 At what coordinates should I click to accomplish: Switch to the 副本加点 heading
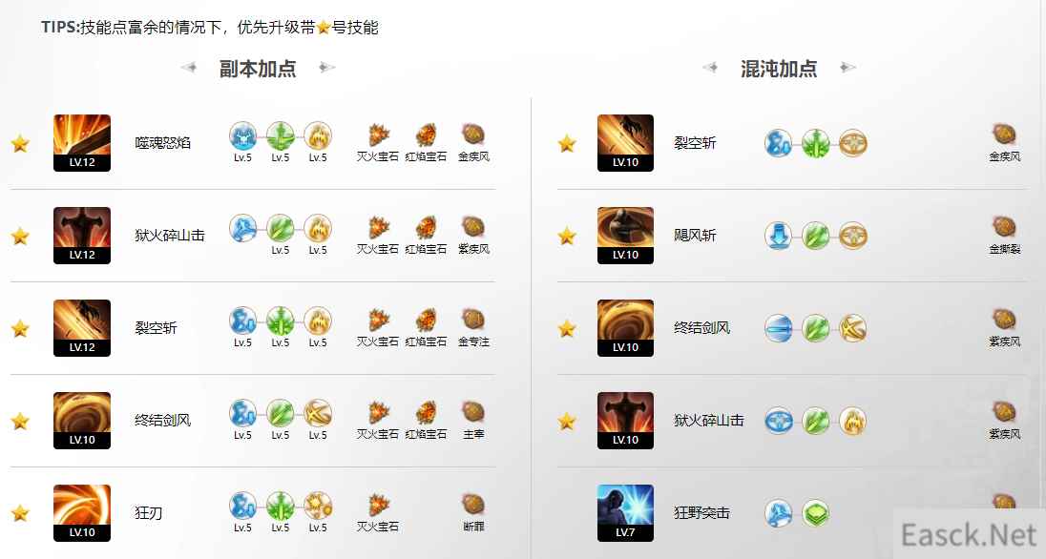(258, 69)
